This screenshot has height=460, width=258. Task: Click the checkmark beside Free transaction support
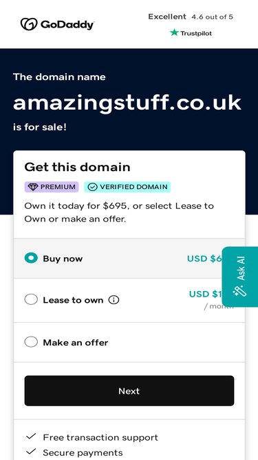point(31,437)
